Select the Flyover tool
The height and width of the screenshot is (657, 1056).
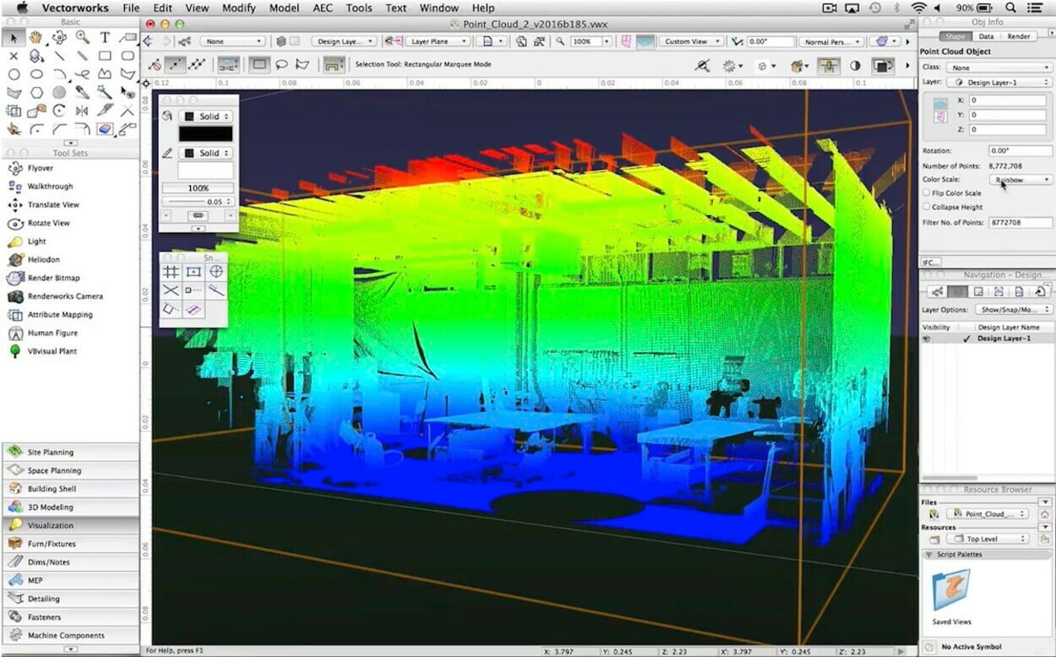click(x=40, y=168)
